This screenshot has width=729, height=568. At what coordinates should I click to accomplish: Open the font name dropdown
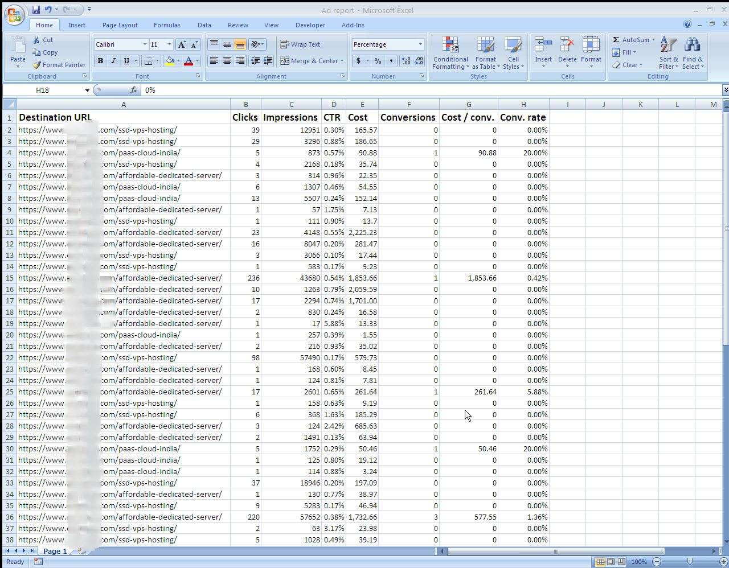pos(144,44)
